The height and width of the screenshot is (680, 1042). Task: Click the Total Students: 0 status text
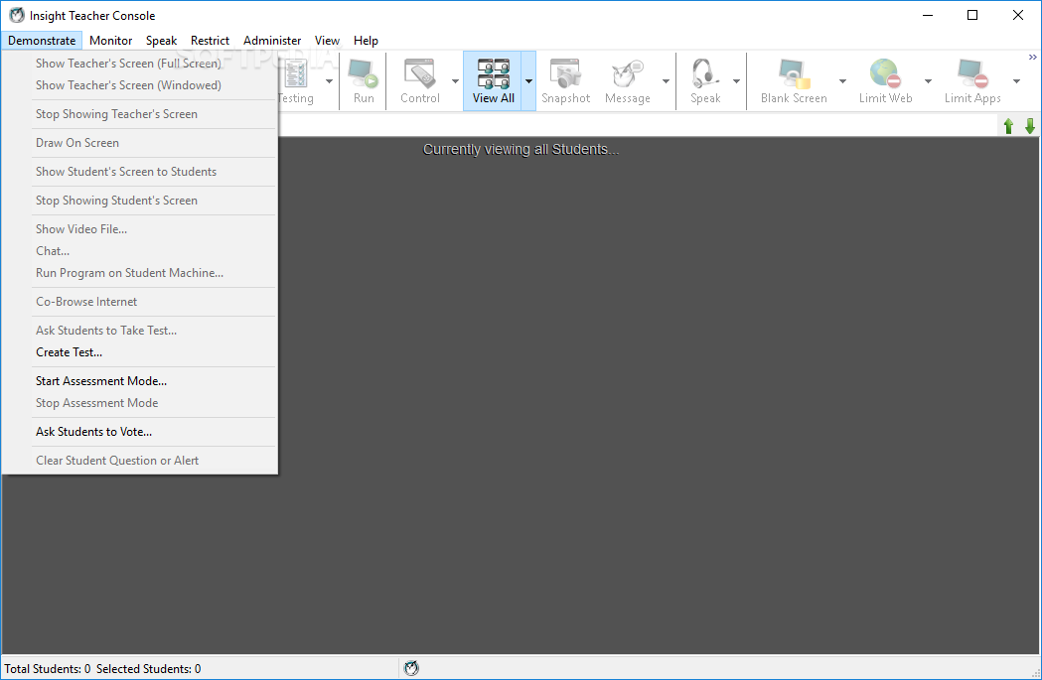coord(47,669)
